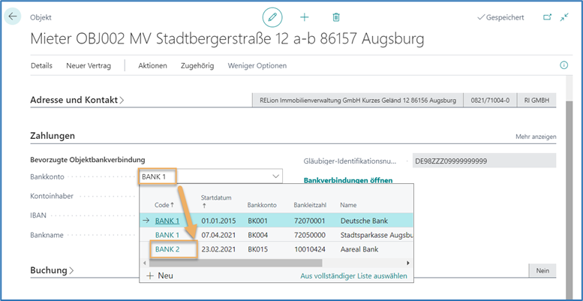Click Aus vollständiger Liste auswählen

353,276
